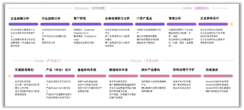Click the Touchpoint map text line
244x110 pixels.
tap(85, 38)
